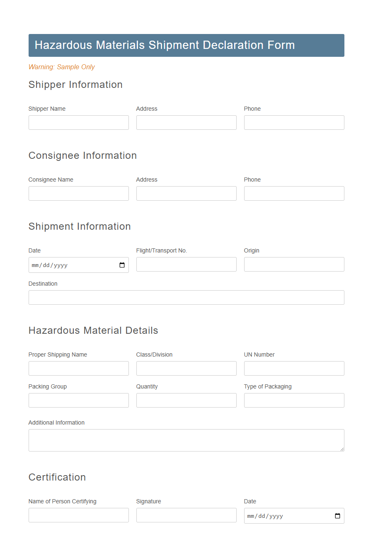Click the Flight/Transport No. field
This screenshot has height=539, width=373.
pyautogui.click(x=186, y=264)
